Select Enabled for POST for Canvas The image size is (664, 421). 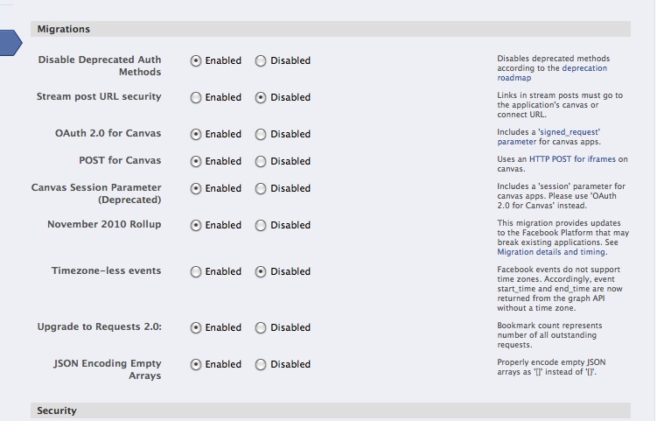[x=196, y=162]
